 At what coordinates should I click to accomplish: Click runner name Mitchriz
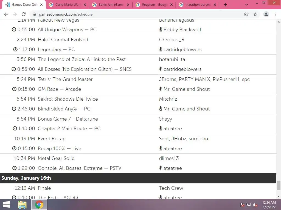[x=168, y=99]
